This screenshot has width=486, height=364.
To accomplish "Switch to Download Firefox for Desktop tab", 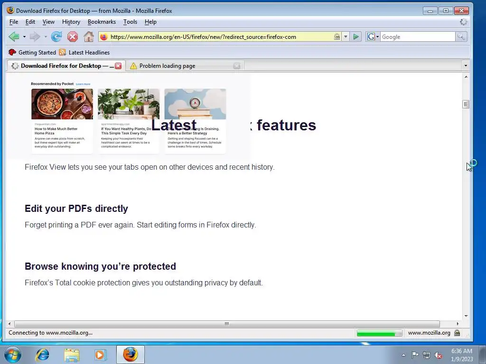I will click(x=66, y=65).
